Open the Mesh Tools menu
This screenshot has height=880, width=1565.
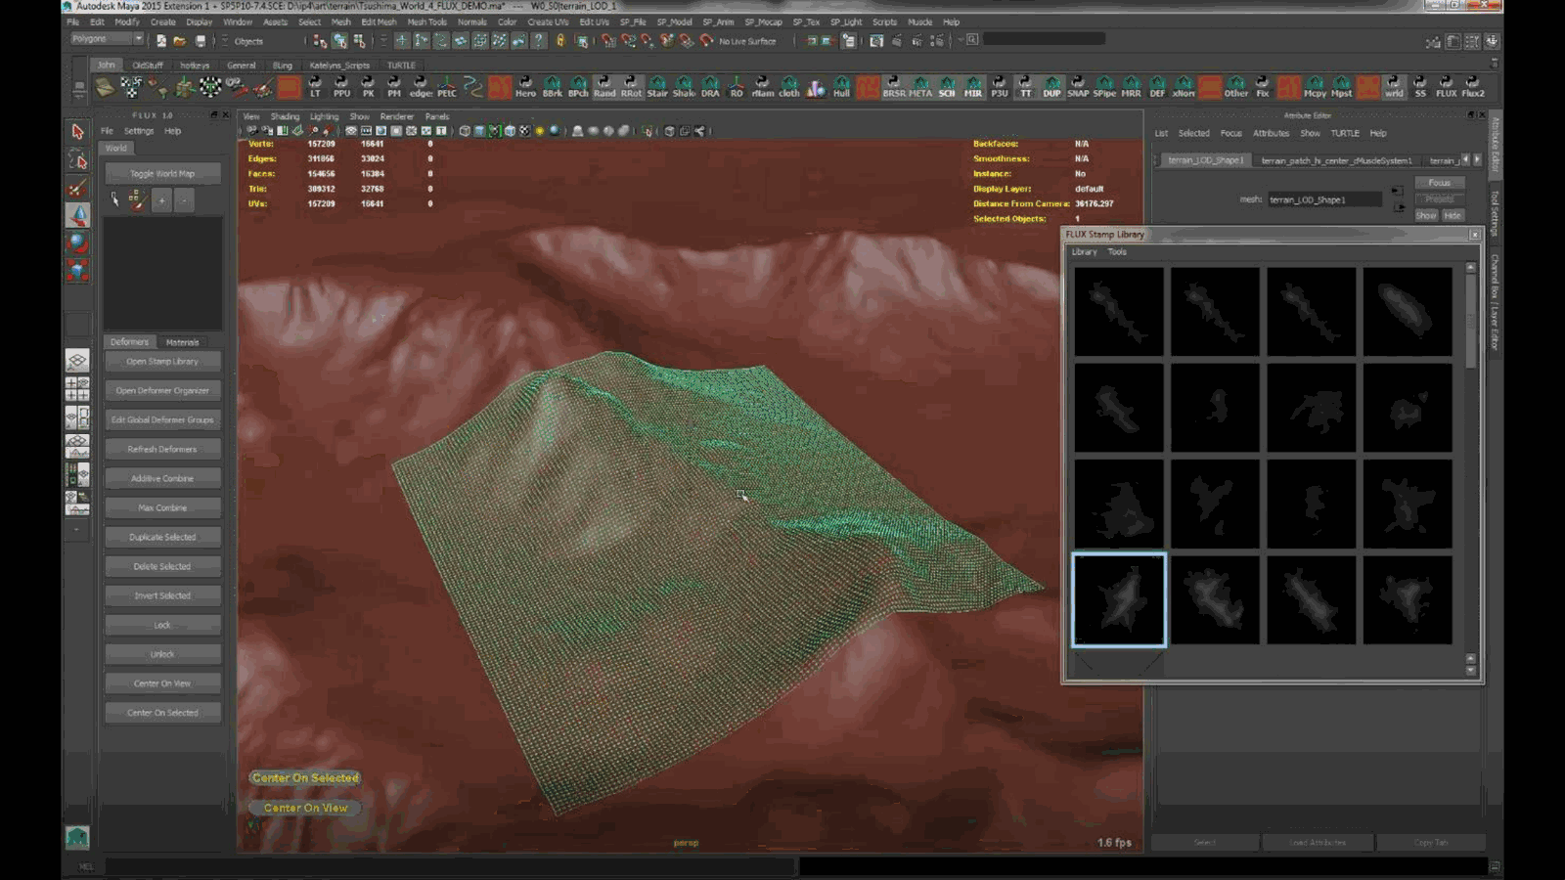click(426, 22)
